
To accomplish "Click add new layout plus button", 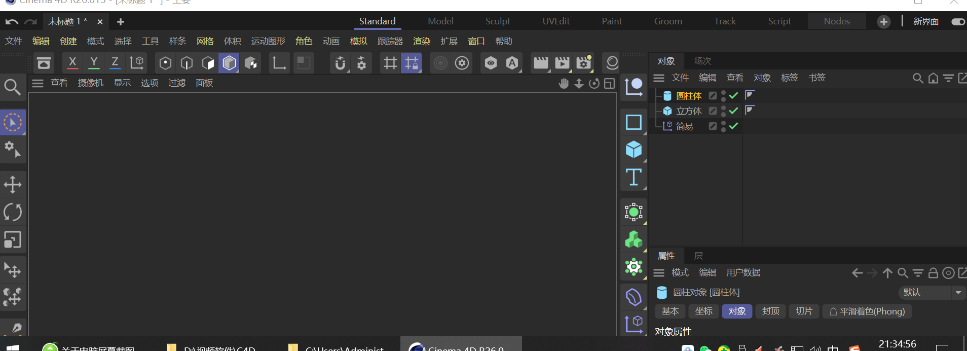I will [884, 22].
